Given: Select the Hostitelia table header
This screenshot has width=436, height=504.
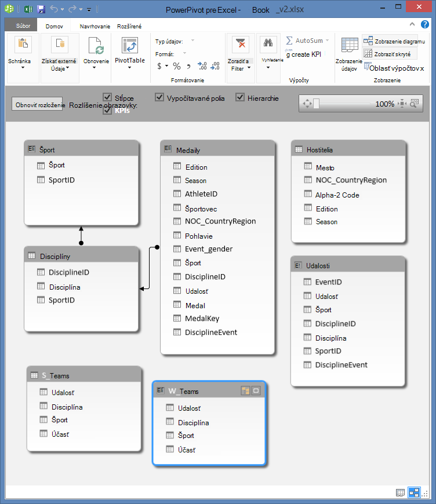Looking at the screenshot, I should 348,149.
